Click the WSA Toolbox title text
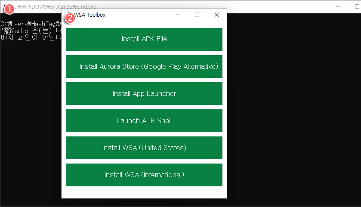This screenshot has height=207, width=361. point(89,15)
